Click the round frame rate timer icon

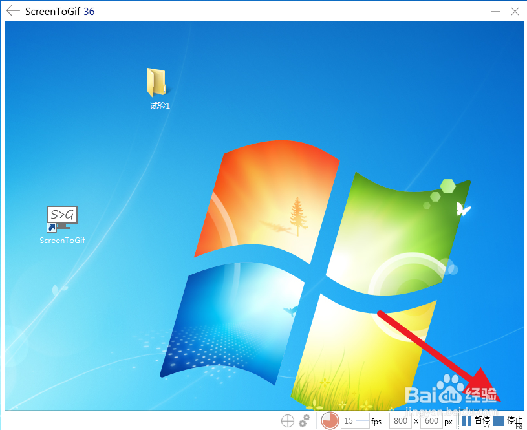coord(330,420)
